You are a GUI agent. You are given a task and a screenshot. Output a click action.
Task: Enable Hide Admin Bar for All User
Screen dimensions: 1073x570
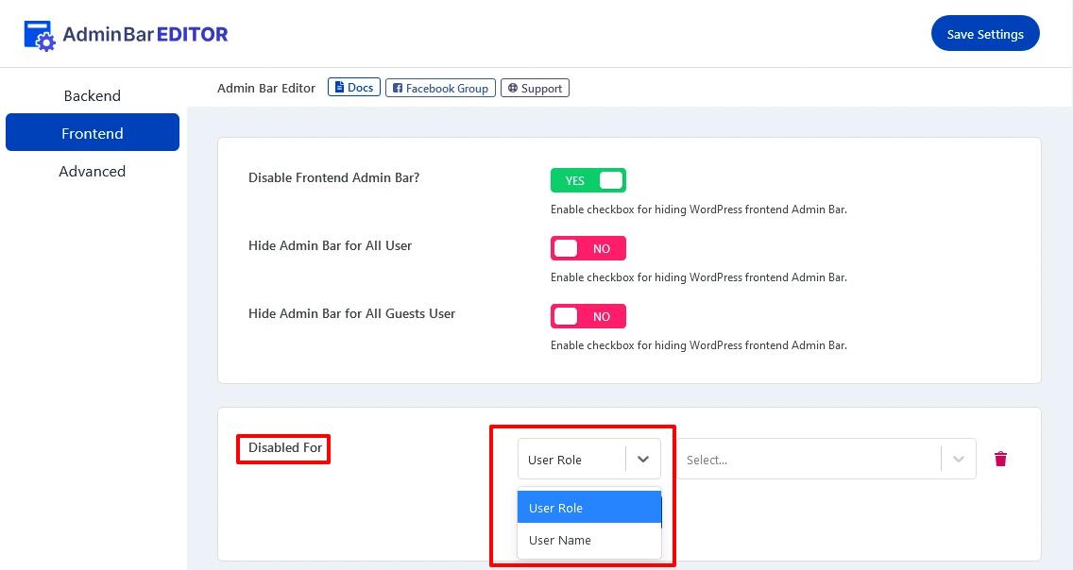[588, 248]
